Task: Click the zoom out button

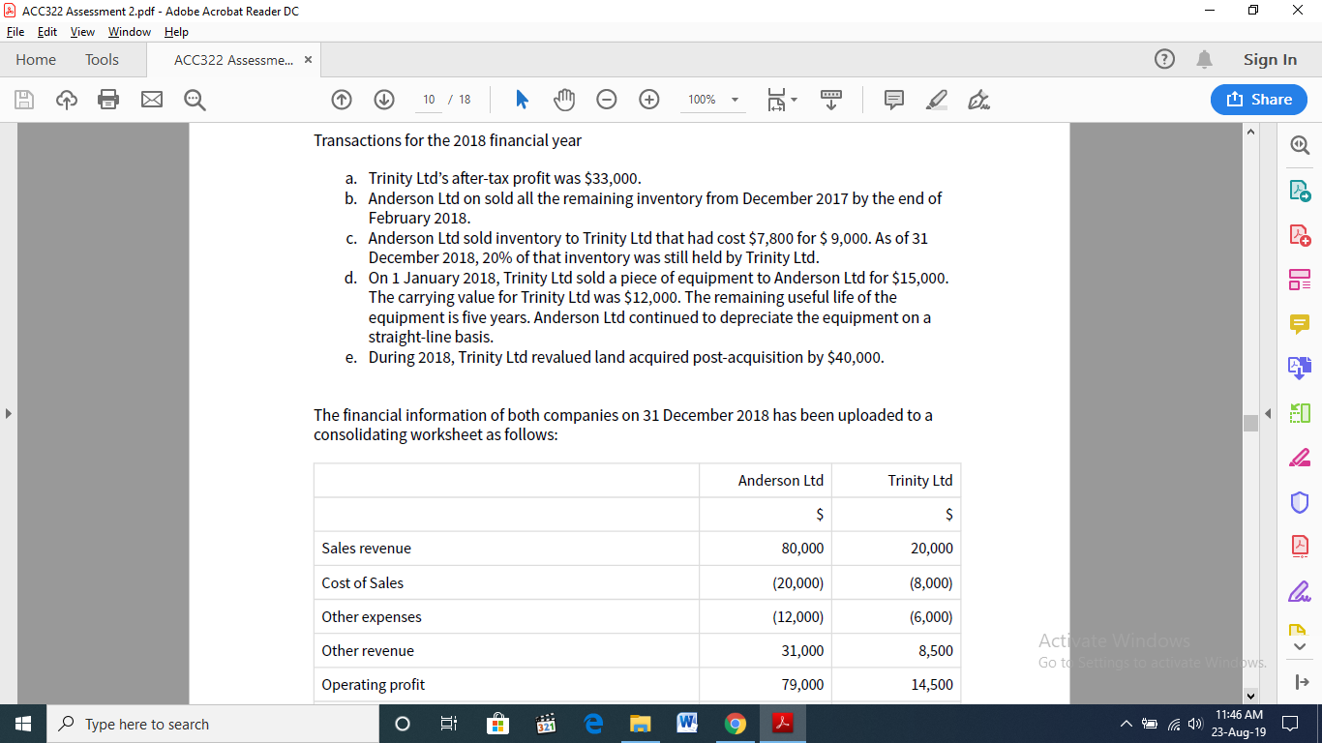Action: coord(607,99)
